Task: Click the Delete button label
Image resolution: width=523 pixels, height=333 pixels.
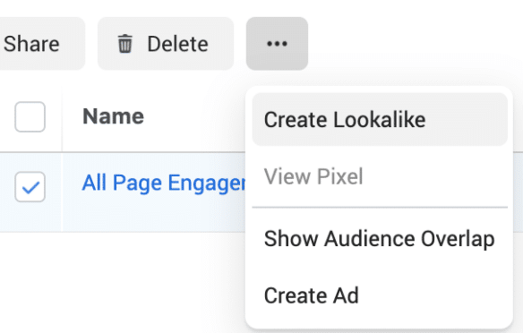Action: coord(178,44)
